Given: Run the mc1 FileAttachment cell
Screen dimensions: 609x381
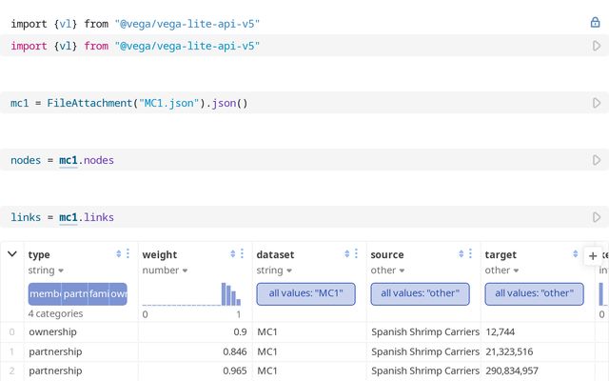Looking at the screenshot, I should (x=597, y=103).
